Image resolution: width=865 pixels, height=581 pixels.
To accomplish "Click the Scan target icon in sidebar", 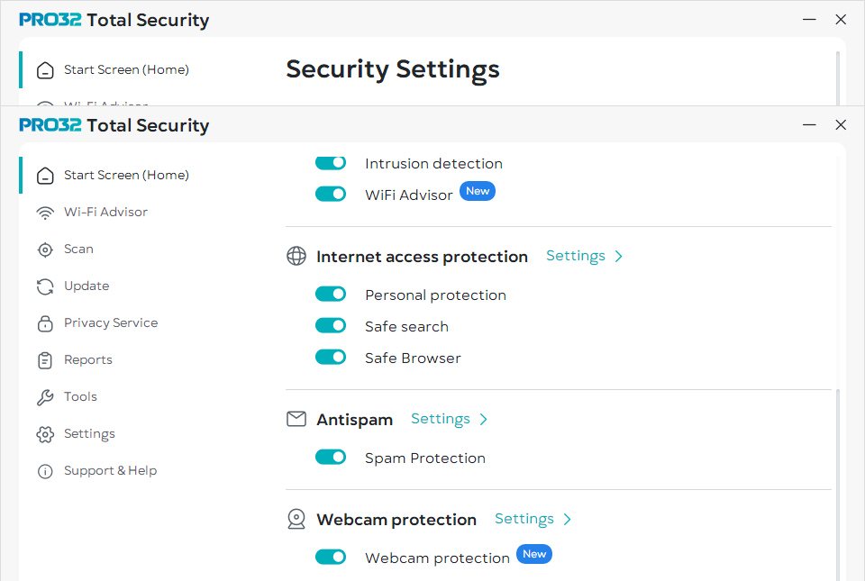I will pyautogui.click(x=45, y=250).
